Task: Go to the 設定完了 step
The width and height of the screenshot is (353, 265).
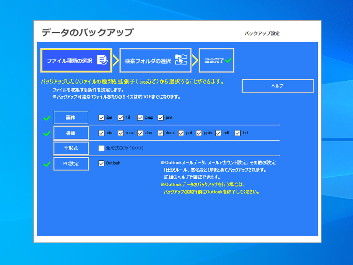Action: tap(216, 60)
